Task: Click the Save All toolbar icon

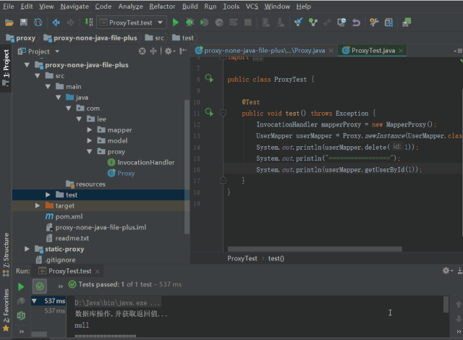Action: pos(24,22)
